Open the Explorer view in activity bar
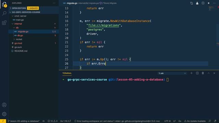Viewport: 219px width, 123px height. 4,4
